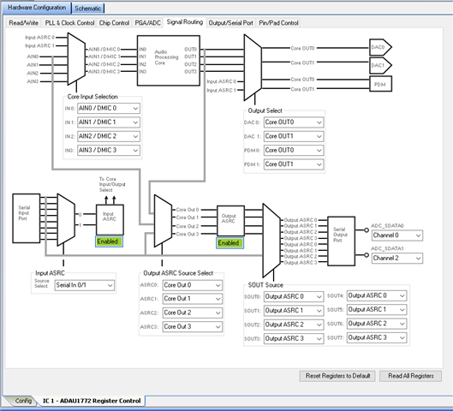Click Reset Registers to Default button
This screenshot has width=453, height=411.
pos(337,376)
